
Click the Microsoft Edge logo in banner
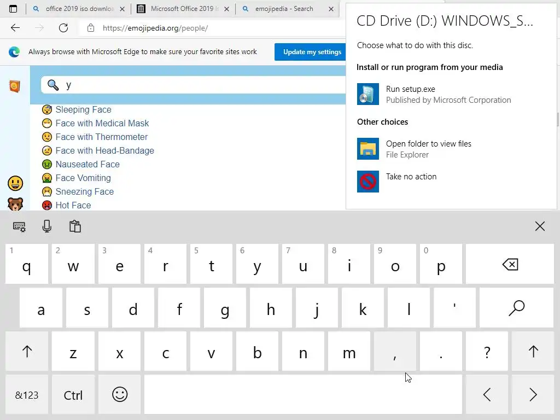coord(14,52)
